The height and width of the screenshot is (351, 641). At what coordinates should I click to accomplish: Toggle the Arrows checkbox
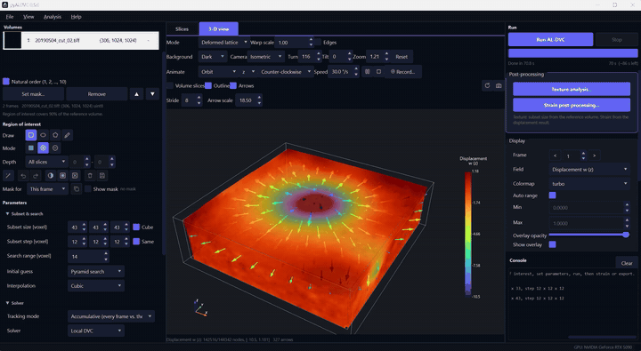coord(233,85)
